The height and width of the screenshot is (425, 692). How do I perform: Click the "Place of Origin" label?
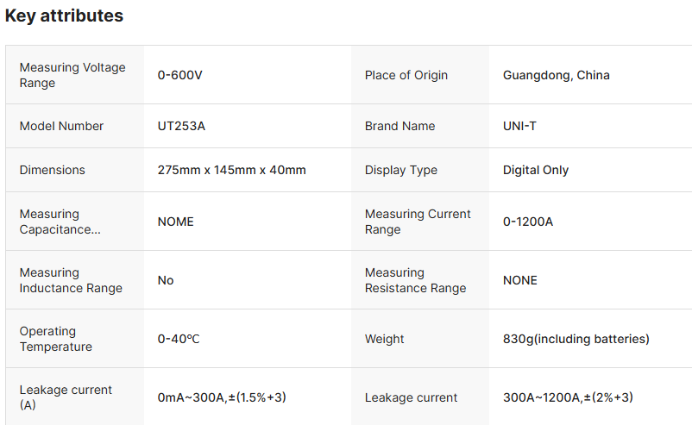coord(406,75)
